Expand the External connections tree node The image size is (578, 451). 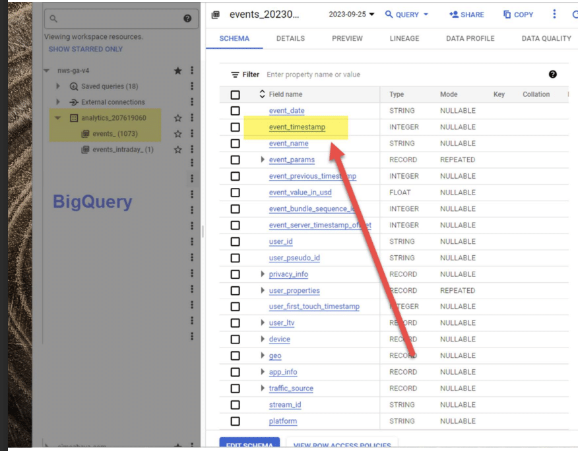click(x=58, y=102)
